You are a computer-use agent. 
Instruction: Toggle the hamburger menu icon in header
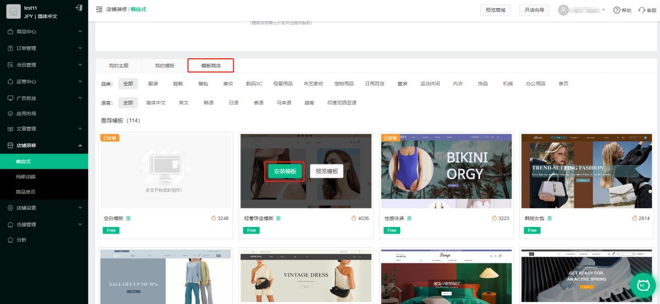pos(99,9)
